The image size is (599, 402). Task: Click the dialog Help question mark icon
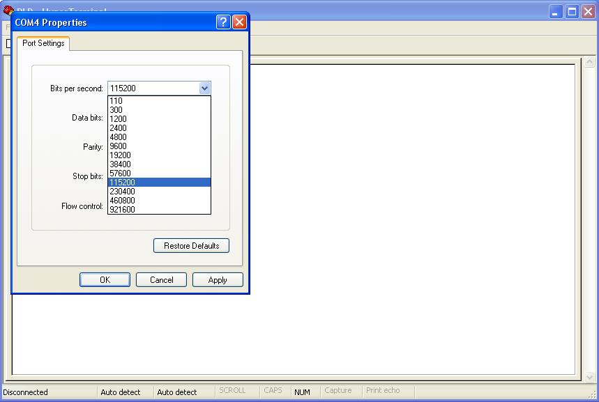(x=223, y=22)
